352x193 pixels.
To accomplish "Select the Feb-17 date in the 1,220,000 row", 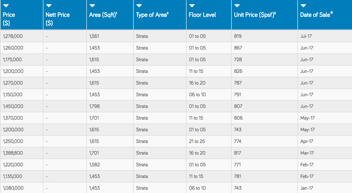I will [x=307, y=165].
